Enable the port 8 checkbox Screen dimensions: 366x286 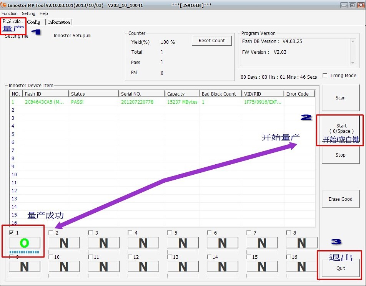click(288, 233)
